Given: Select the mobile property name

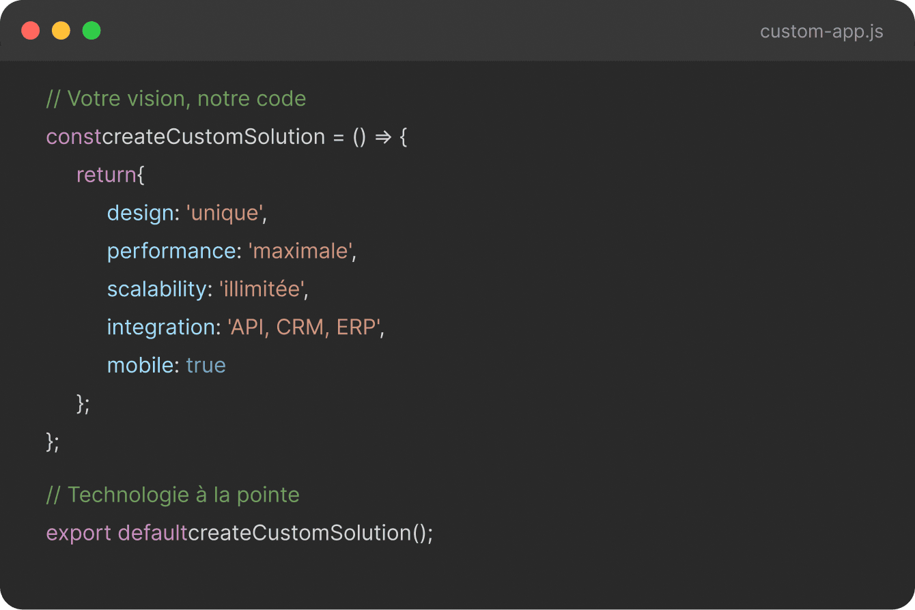Looking at the screenshot, I should (x=141, y=366).
